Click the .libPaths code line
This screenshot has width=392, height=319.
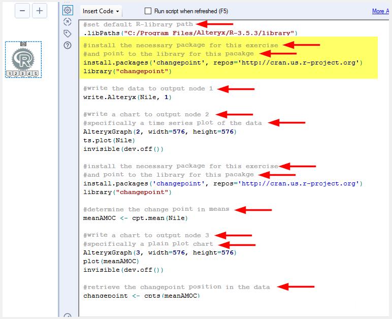[190, 33]
